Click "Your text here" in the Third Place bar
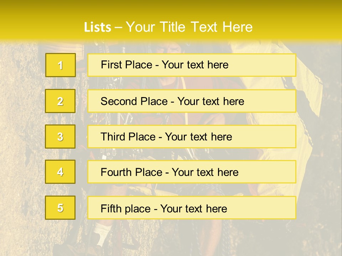The height and width of the screenshot is (256, 342). pos(198,137)
